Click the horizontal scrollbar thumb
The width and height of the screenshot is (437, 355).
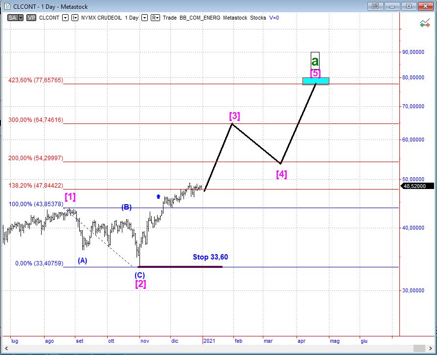419,348
